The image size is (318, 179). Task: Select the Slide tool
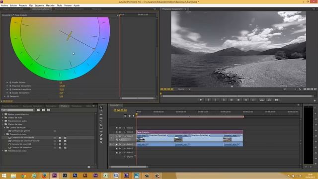(x=101, y=132)
